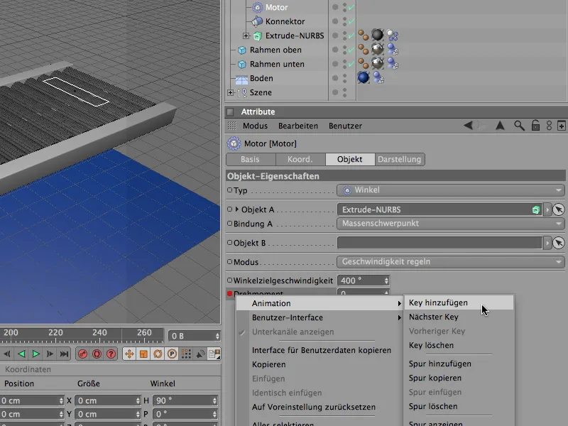Switch to the Koord. tab
The width and height of the screenshot is (568, 426).
[x=300, y=160]
